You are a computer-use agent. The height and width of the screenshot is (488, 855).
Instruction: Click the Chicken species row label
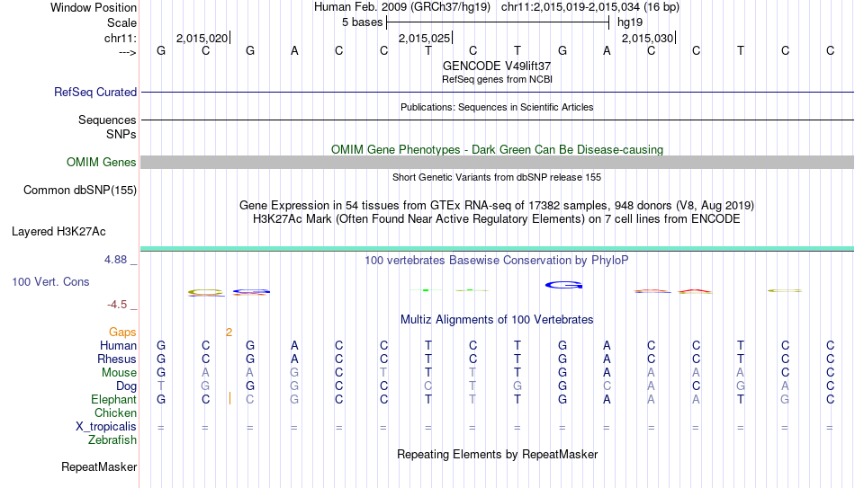[115, 413]
